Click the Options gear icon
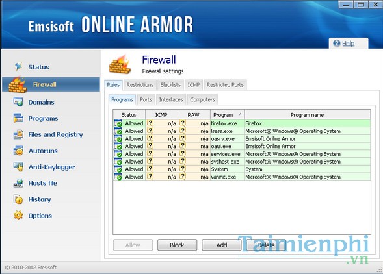383x274 pixels. coord(18,216)
